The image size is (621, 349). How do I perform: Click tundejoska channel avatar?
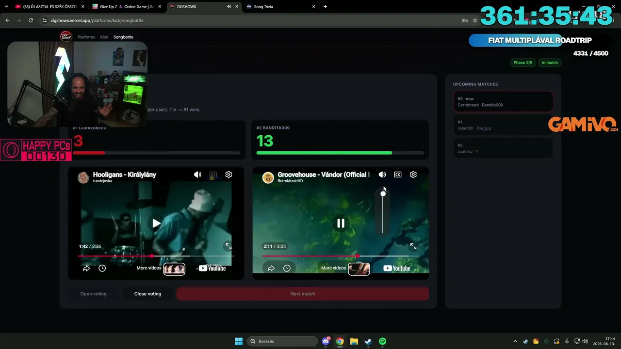point(83,177)
